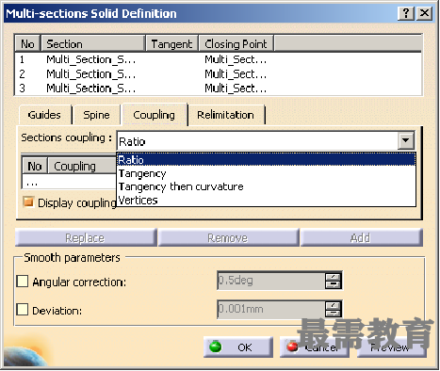
Task: Click the Remove button
Action: (x=228, y=238)
